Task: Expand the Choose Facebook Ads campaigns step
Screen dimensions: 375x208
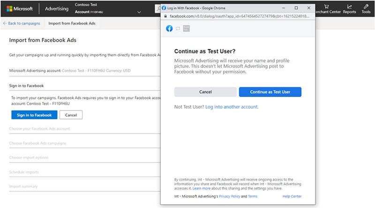Action: pyautogui.click(x=37, y=143)
